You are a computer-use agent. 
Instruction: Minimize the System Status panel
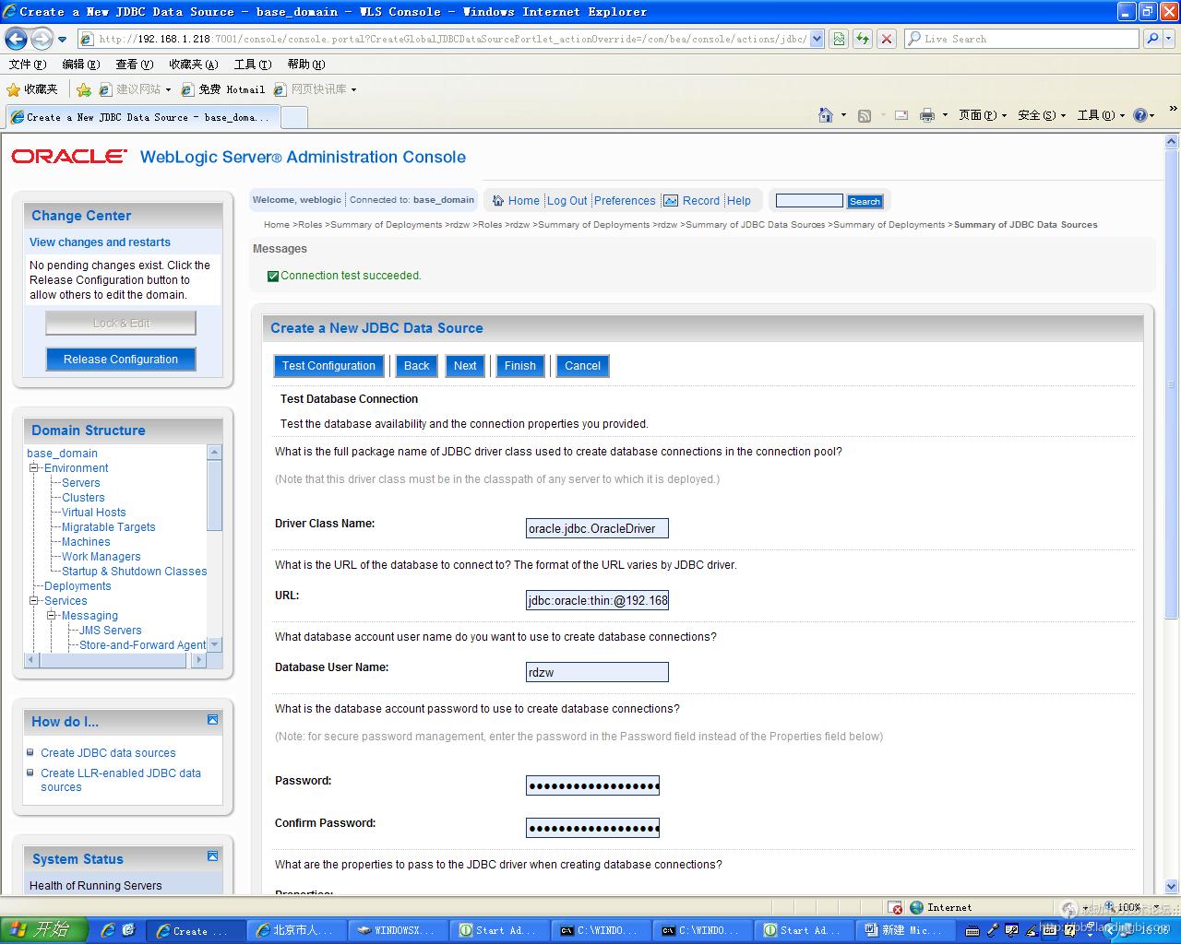(212, 856)
